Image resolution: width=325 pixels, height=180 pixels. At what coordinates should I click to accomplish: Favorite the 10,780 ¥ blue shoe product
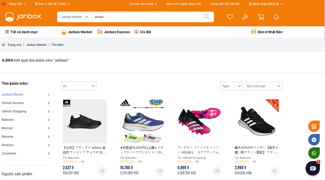pos(160,171)
